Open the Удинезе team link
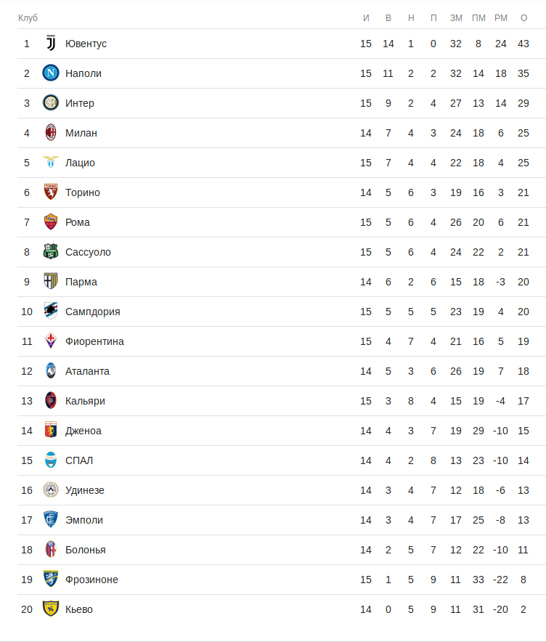This screenshot has height=642, width=546. point(84,490)
